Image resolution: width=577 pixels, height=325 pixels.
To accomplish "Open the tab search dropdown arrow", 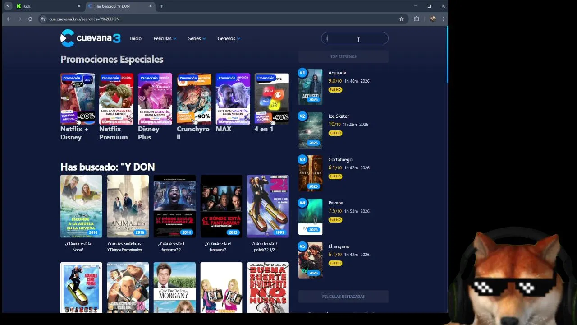I will [8, 6].
